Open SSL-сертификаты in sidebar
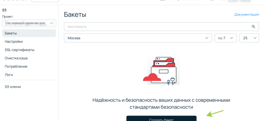The height and width of the screenshot is (121, 264). (19, 50)
